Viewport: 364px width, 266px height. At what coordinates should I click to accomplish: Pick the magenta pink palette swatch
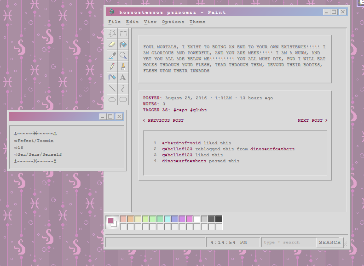pyautogui.click(x=190, y=219)
